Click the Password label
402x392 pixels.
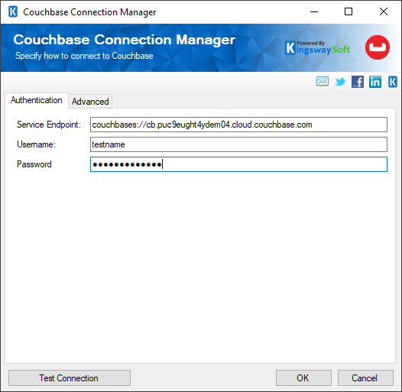point(34,164)
